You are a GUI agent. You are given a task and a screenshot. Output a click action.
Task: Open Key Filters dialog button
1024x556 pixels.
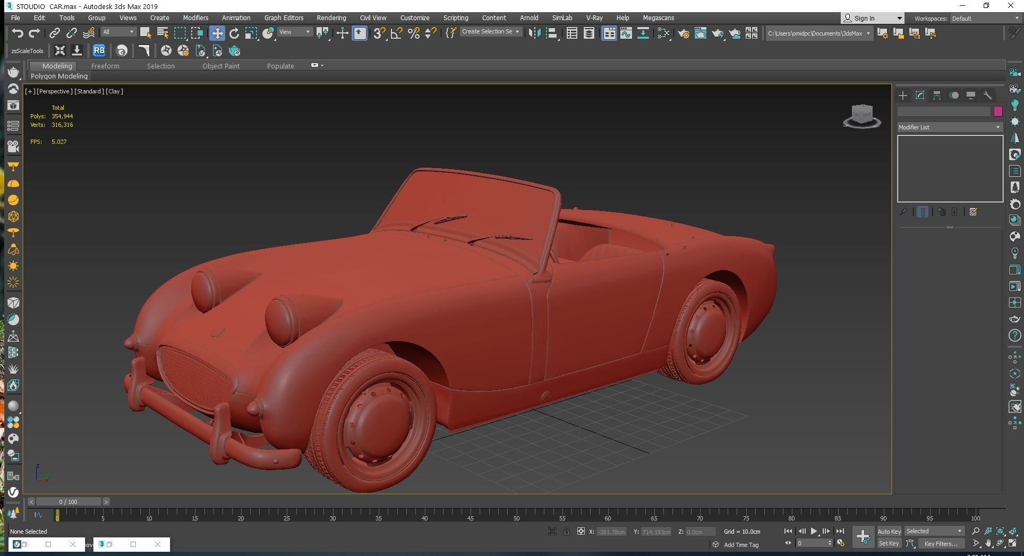pos(941,543)
